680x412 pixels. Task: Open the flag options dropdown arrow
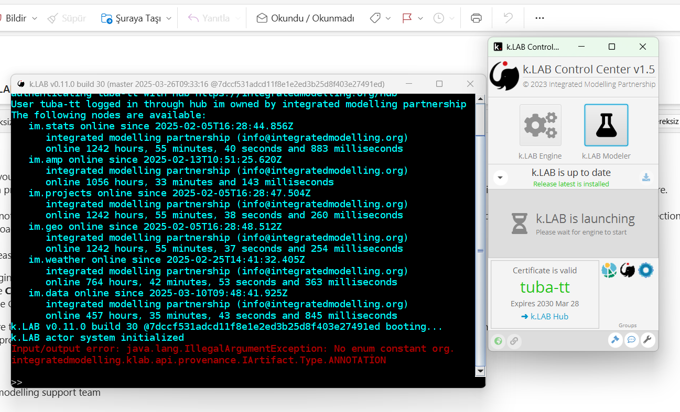[420, 18]
